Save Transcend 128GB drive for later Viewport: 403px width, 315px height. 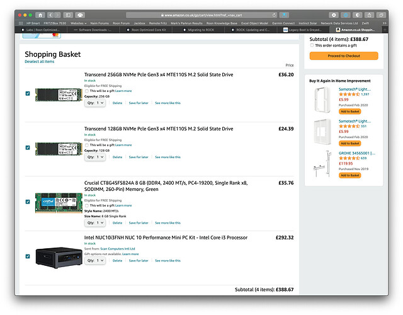pyautogui.click(x=139, y=157)
